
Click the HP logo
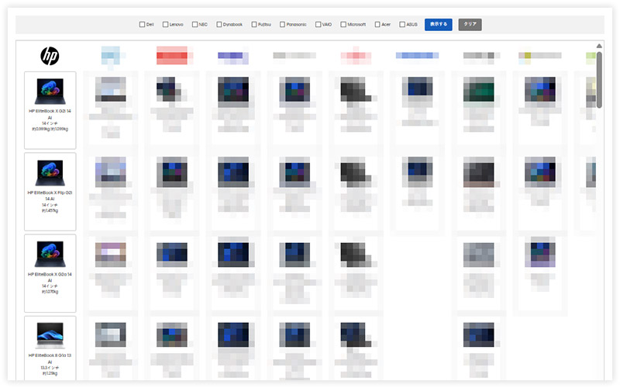[x=50, y=56]
